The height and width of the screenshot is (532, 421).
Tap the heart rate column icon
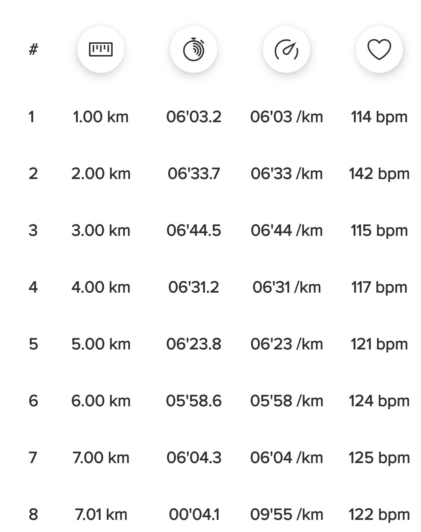click(379, 49)
